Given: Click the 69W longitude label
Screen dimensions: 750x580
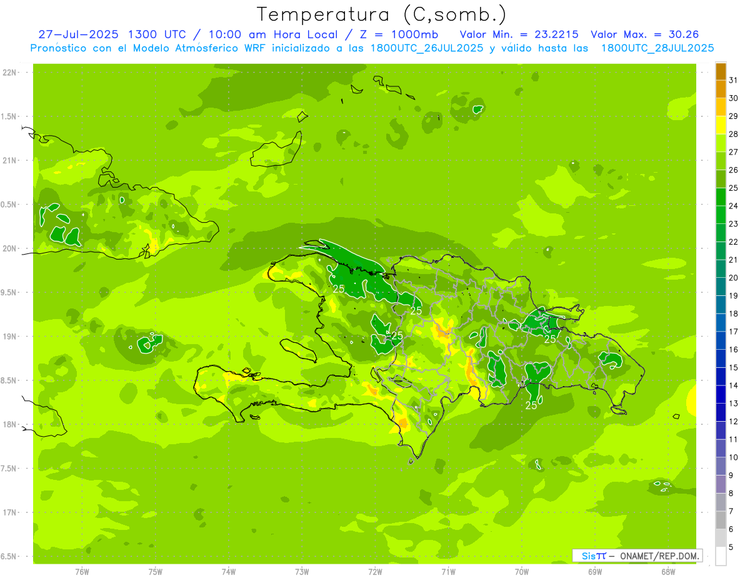Looking at the screenshot, I should click(595, 571).
